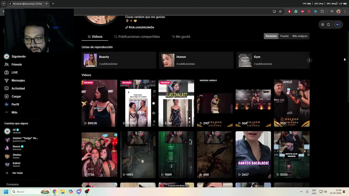Click the install app icon in address bar
This screenshot has width=349, height=196.
pos(274,11)
